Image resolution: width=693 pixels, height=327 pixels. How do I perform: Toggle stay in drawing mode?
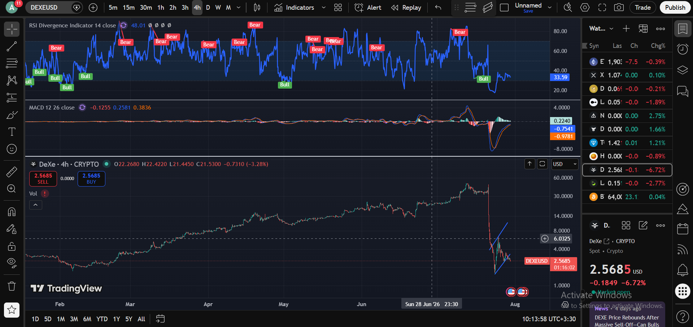pos(12,229)
